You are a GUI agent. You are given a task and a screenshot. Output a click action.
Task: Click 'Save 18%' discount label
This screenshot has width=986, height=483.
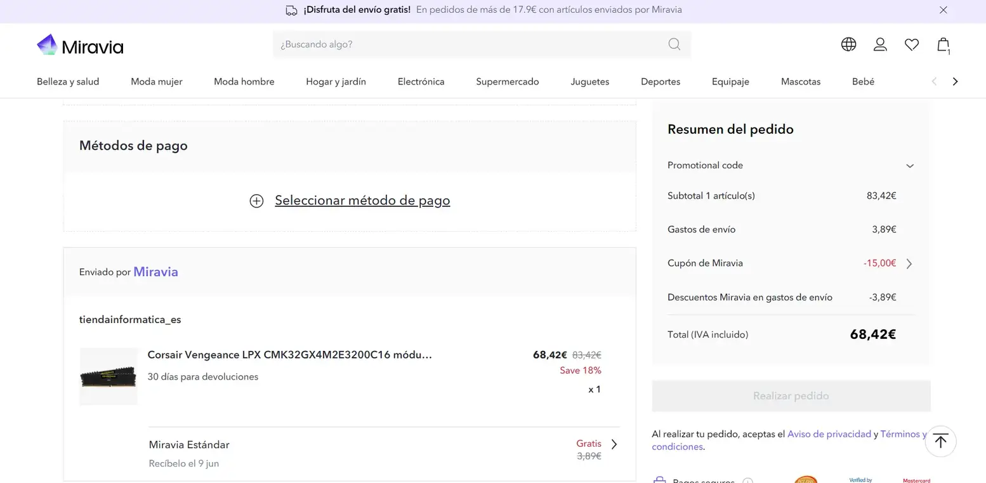click(x=581, y=370)
